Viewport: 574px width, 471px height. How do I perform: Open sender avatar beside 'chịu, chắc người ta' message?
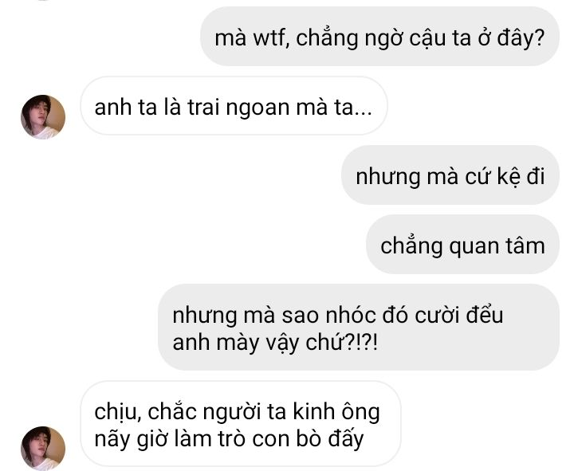(43, 449)
